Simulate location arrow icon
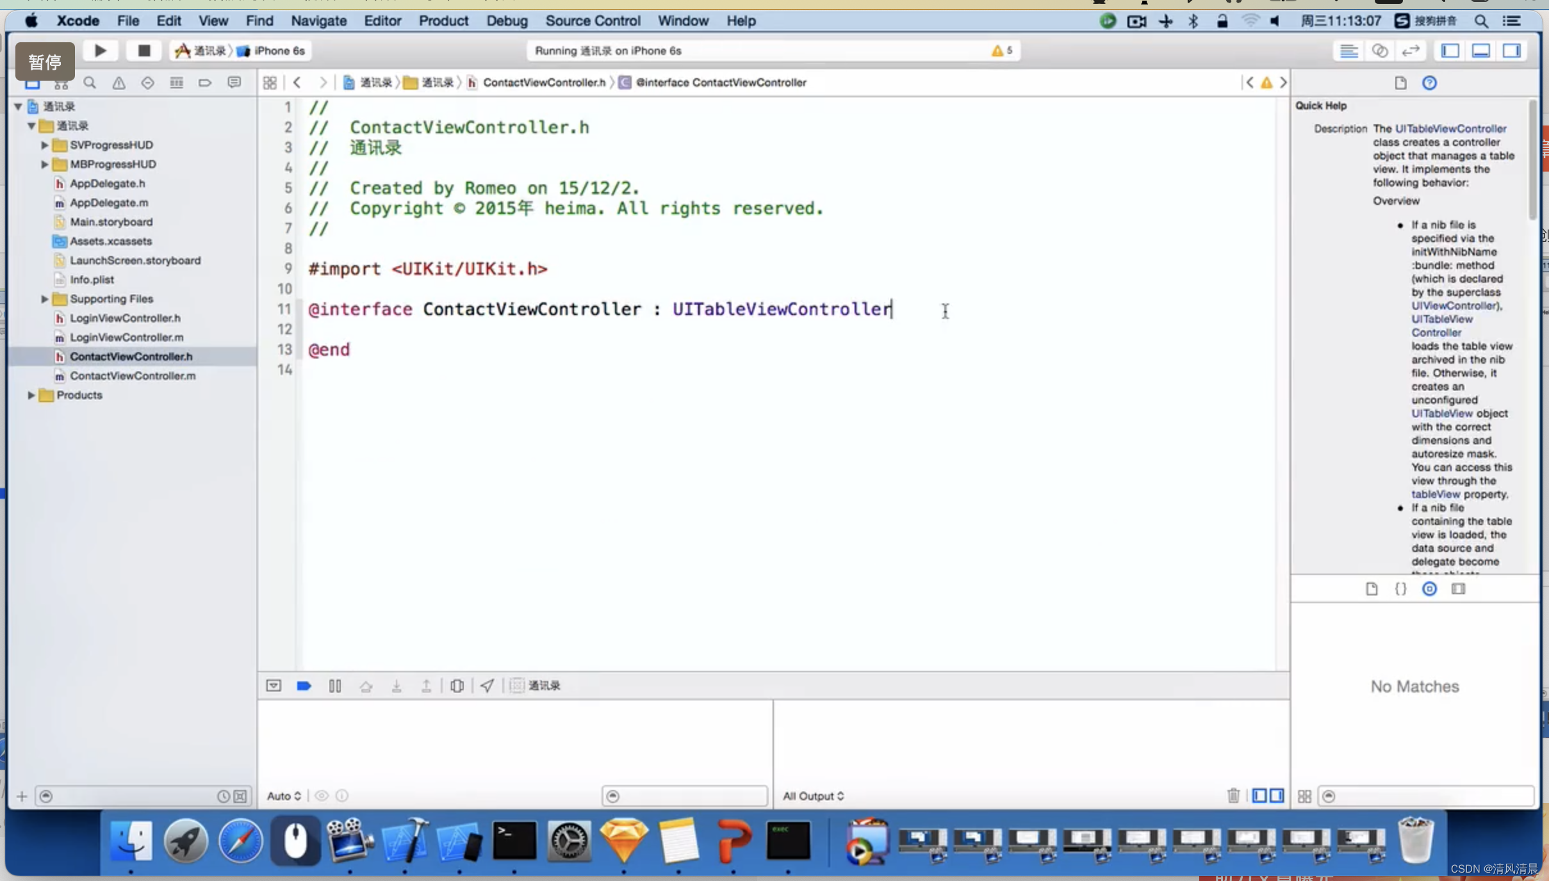This screenshot has width=1549, height=881. [487, 686]
